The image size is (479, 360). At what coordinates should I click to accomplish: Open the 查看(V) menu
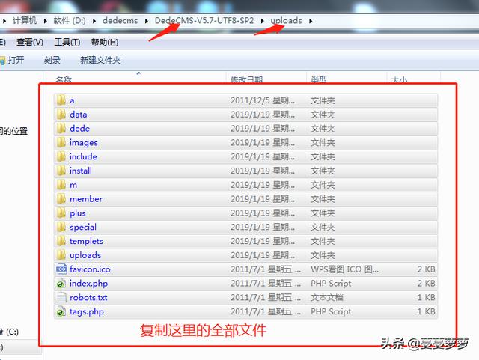click(30, 42)
